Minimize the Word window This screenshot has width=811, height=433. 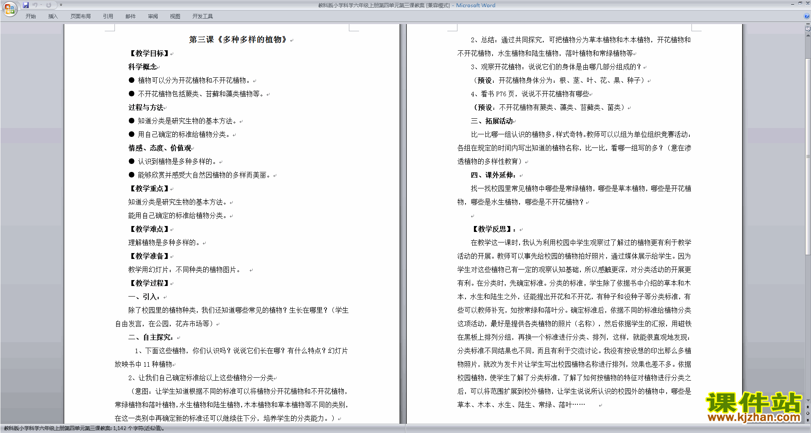point(792,4)
